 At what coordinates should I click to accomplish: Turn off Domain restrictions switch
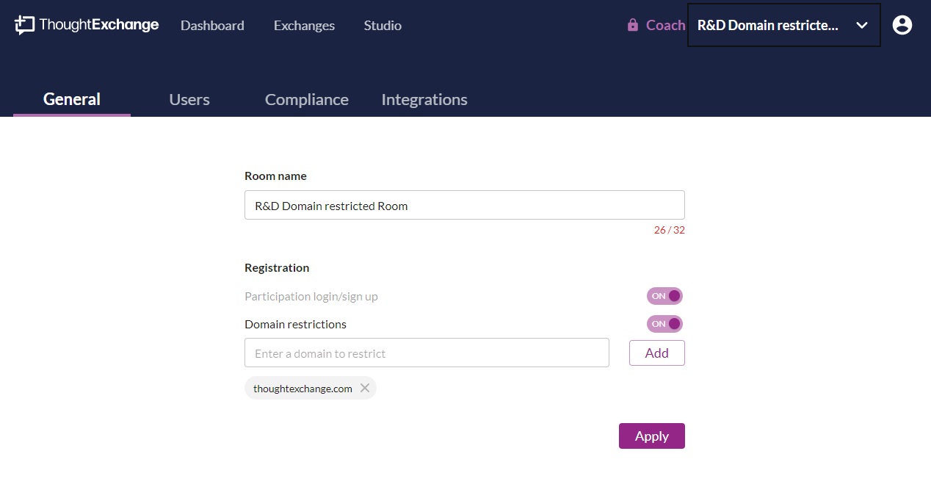point(664,324)
